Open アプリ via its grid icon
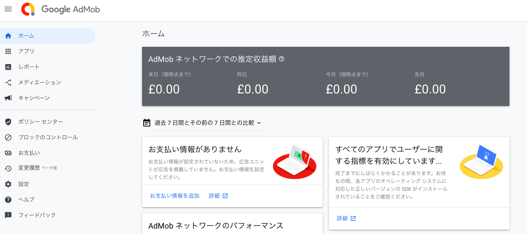This screenshot has height=234, width=527. [x=8, y=51]
